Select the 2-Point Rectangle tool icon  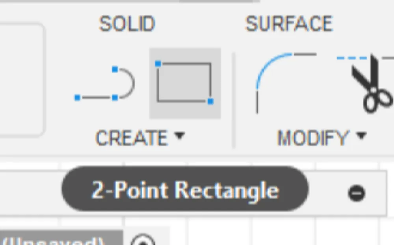[184, 83]
